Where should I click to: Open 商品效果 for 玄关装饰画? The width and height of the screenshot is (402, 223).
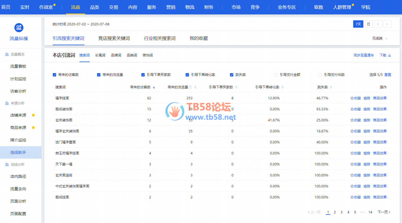(380, 120)
